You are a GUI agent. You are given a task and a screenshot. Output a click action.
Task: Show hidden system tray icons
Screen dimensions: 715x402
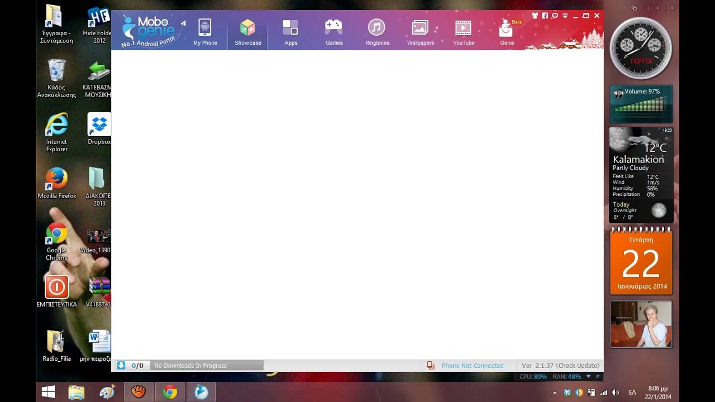click(x=555, y=393)
